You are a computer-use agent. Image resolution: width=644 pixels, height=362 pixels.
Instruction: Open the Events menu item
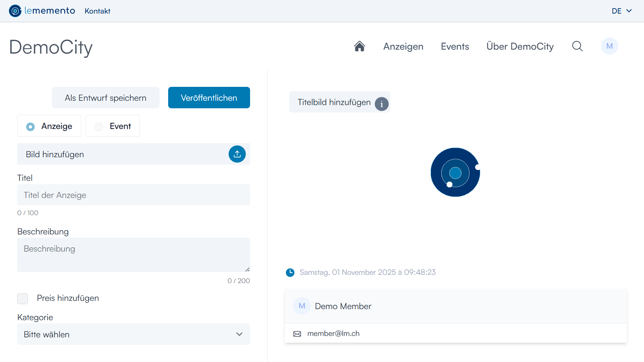(x=455, y=46)
